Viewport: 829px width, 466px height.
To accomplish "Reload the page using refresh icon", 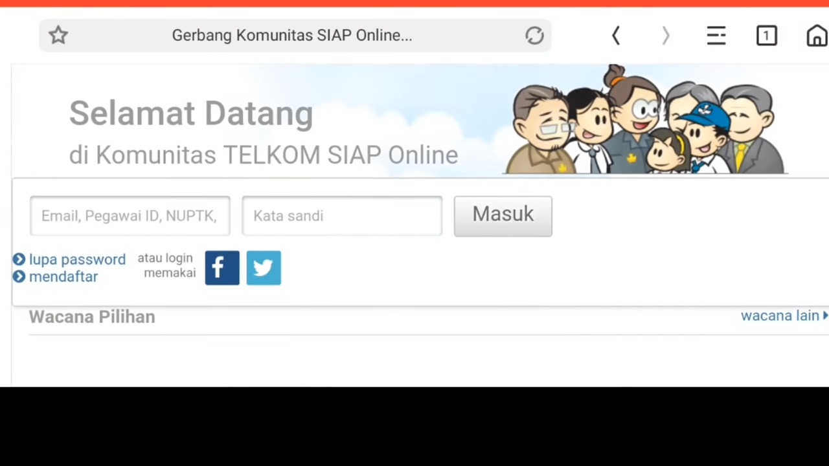I will tap(534, 36).
